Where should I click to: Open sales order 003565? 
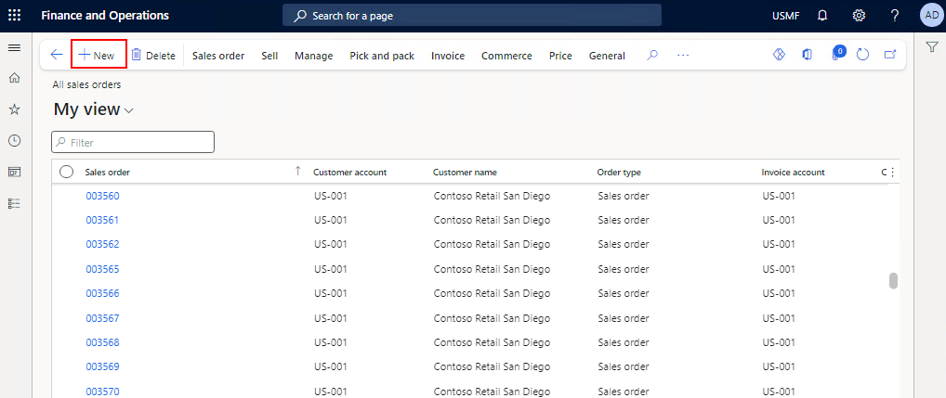point(102,268)
